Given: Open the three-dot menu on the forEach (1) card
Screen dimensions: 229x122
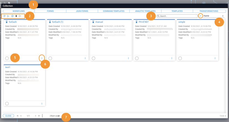Looking at the screenshot, I should pos(85,58).
